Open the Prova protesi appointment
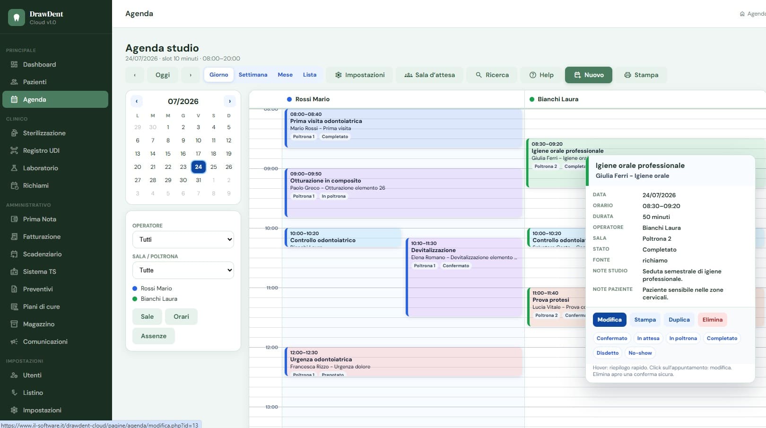Screen dimensions: 766x428 click(556, 307)
